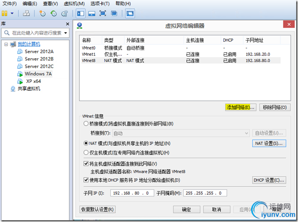The height and width of the screenshot is (222, 298).
Task: Select the Server 2012B virtual machine
Action: pos(39,59)
